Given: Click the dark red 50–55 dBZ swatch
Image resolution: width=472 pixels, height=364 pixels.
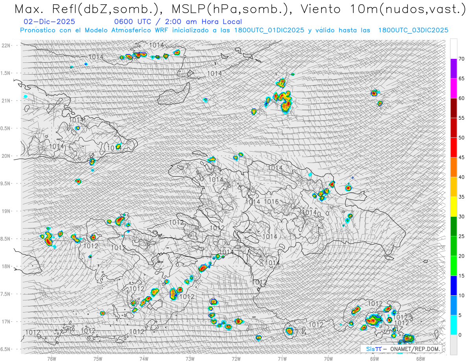Looking at the screenshot, I should click(x=454, y=128).
